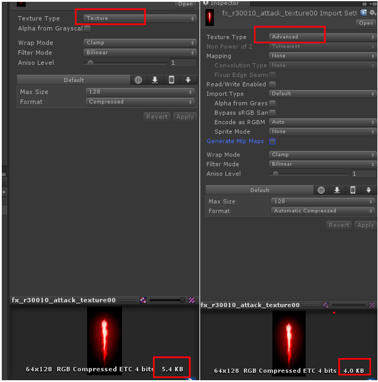Toggle RGB/alpha channel icon in right preview
The image size is (378, 382).
pos(326,305)
